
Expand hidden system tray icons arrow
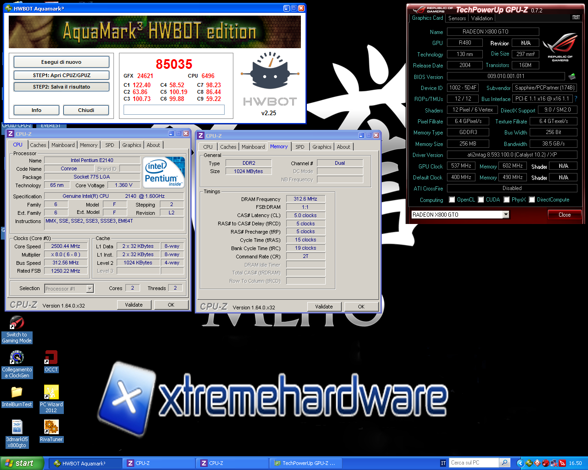[520, 463]
